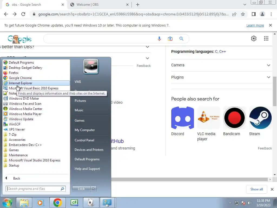The width and height of the screenshot is (277, 208).
Task: Go forward in browser history
Action: 15,14
